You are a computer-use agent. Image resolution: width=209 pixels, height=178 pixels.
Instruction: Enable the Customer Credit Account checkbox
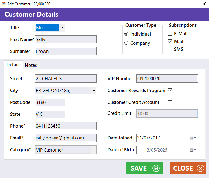[170, 102]
